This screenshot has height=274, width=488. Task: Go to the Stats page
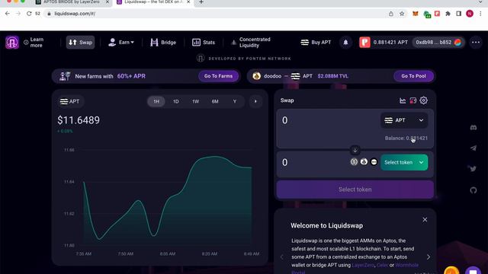204,43
